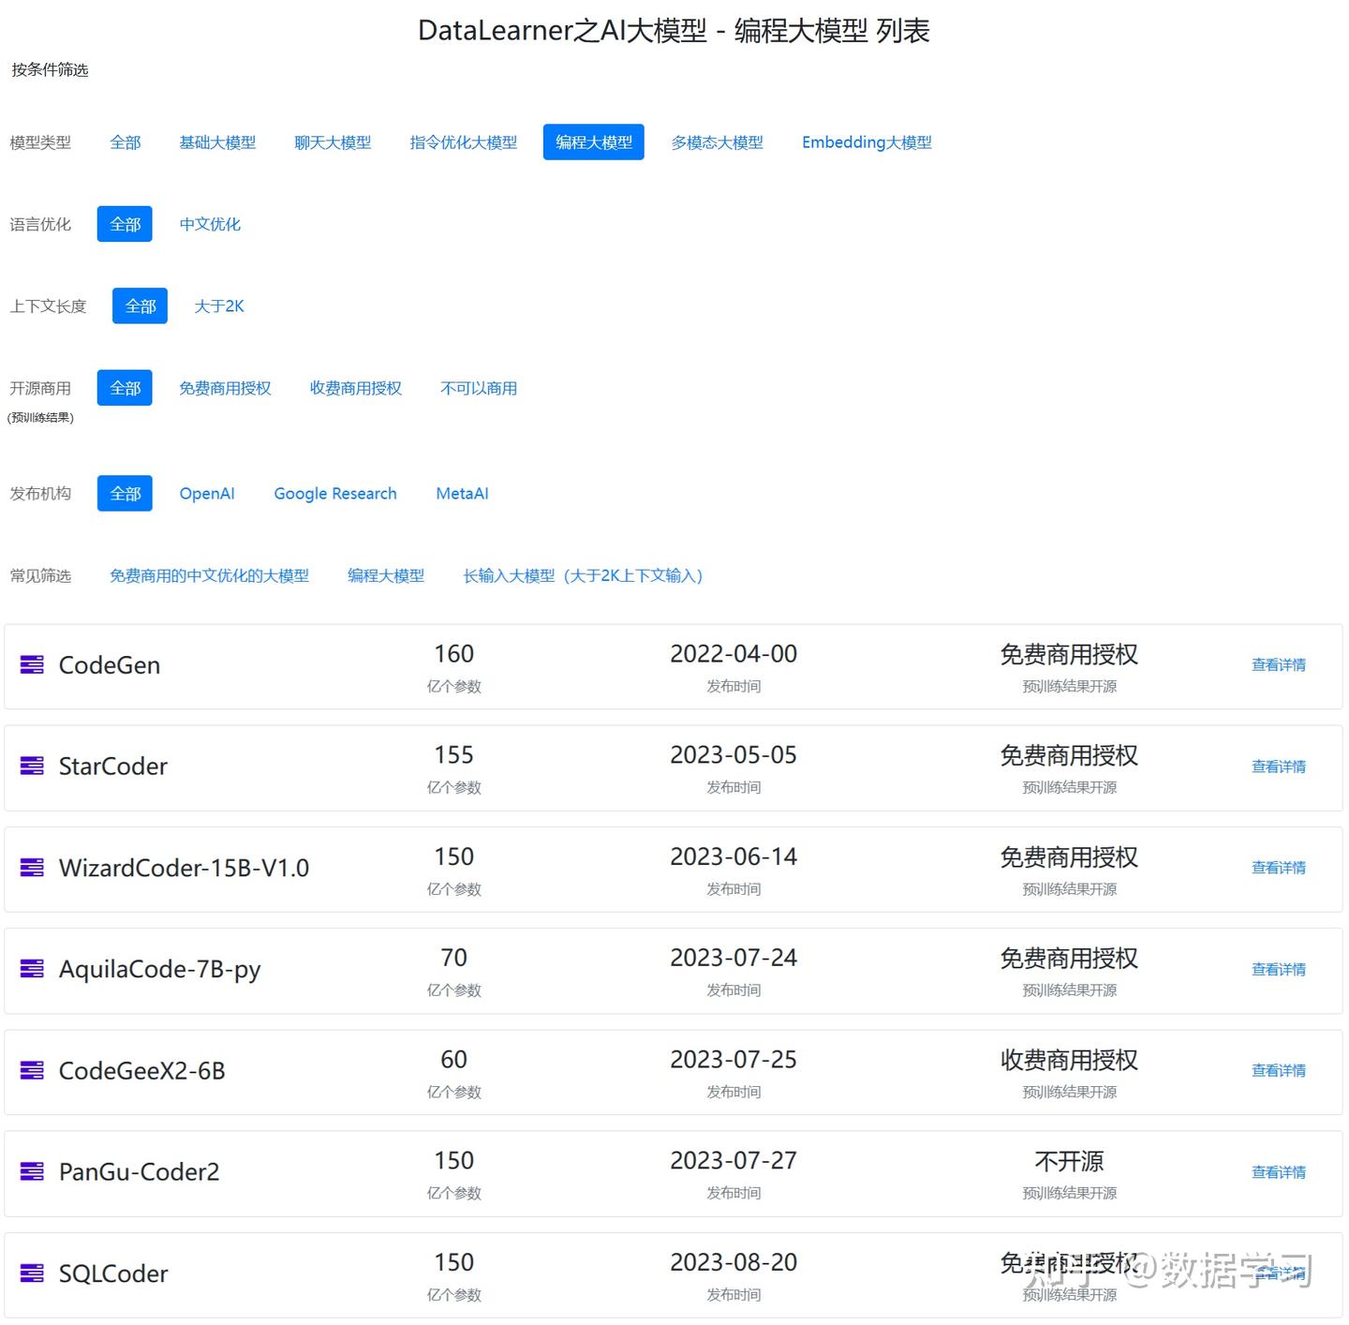Select the 免费商用授权 license filter

(224, 388)
